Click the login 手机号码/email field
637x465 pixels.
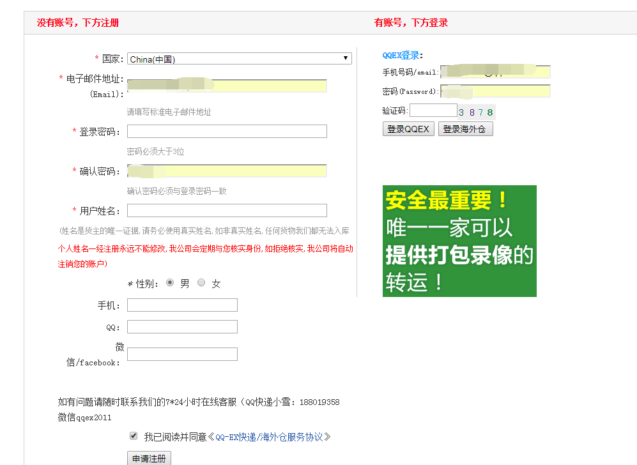click(495, 72)
